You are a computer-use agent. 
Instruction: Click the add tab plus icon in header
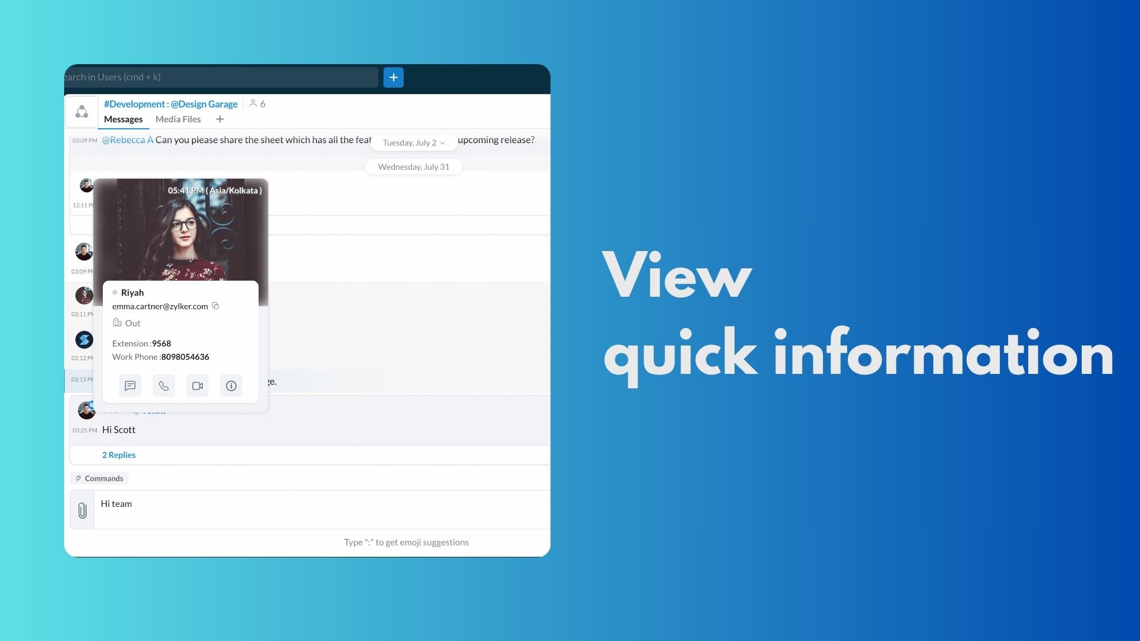(x=219, y=119)
